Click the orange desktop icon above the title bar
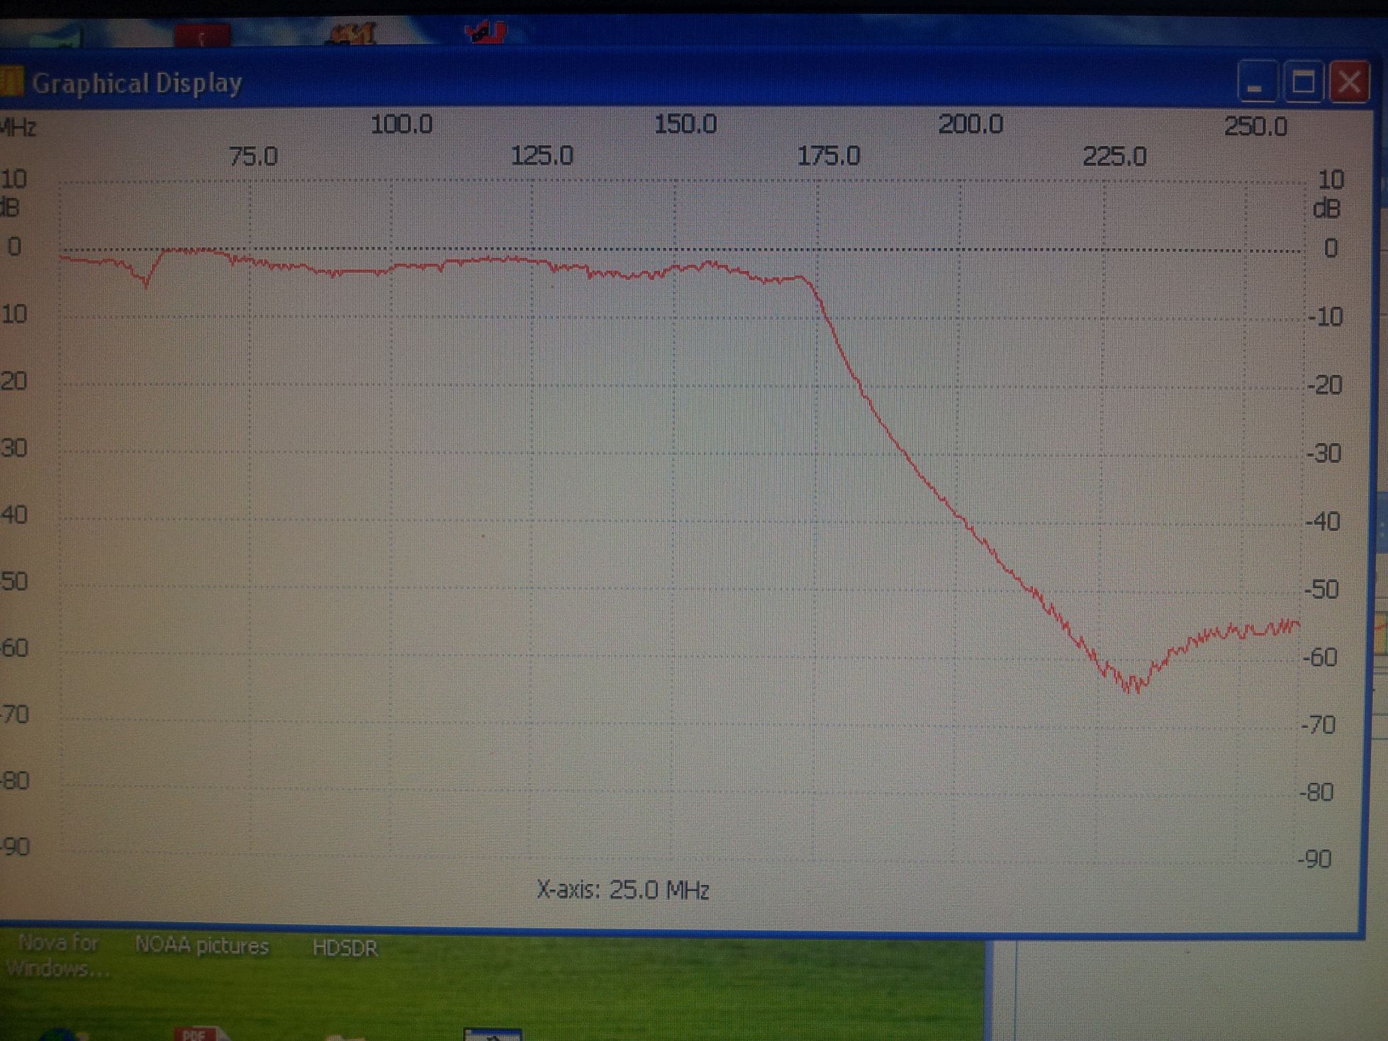This screenshot has height=1041, width=1388. (352, 34)
